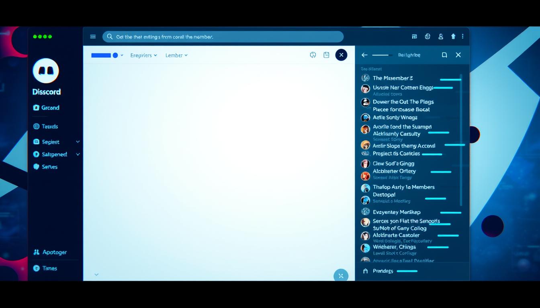Screen dimensions: 540x308
Task: Click the square icon in member panel header
Action: (444, 55)
